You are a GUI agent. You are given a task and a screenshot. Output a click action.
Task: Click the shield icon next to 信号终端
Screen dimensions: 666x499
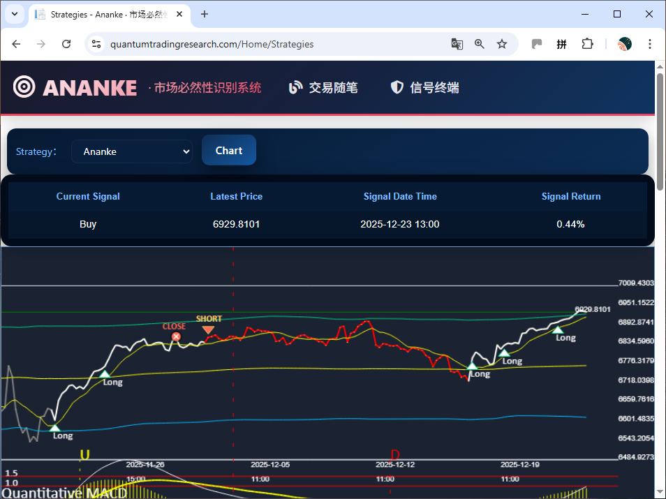tap(397, 87)
